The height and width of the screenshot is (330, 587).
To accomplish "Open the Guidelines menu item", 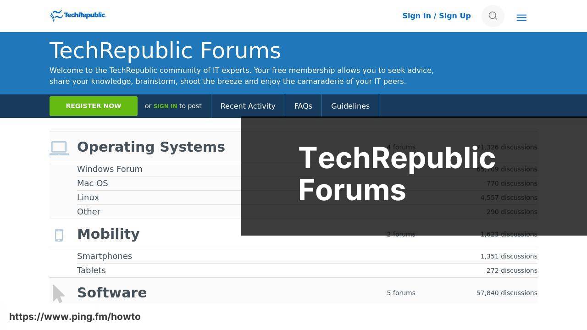I will (x=350, y=106).
